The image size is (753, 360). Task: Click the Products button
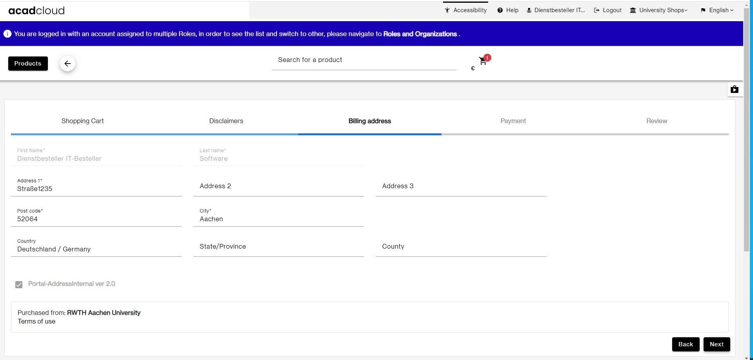click(28, 64)
